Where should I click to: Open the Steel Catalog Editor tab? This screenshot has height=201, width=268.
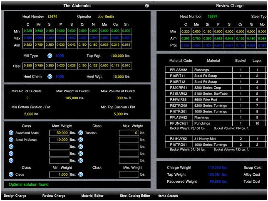(135, 196)
